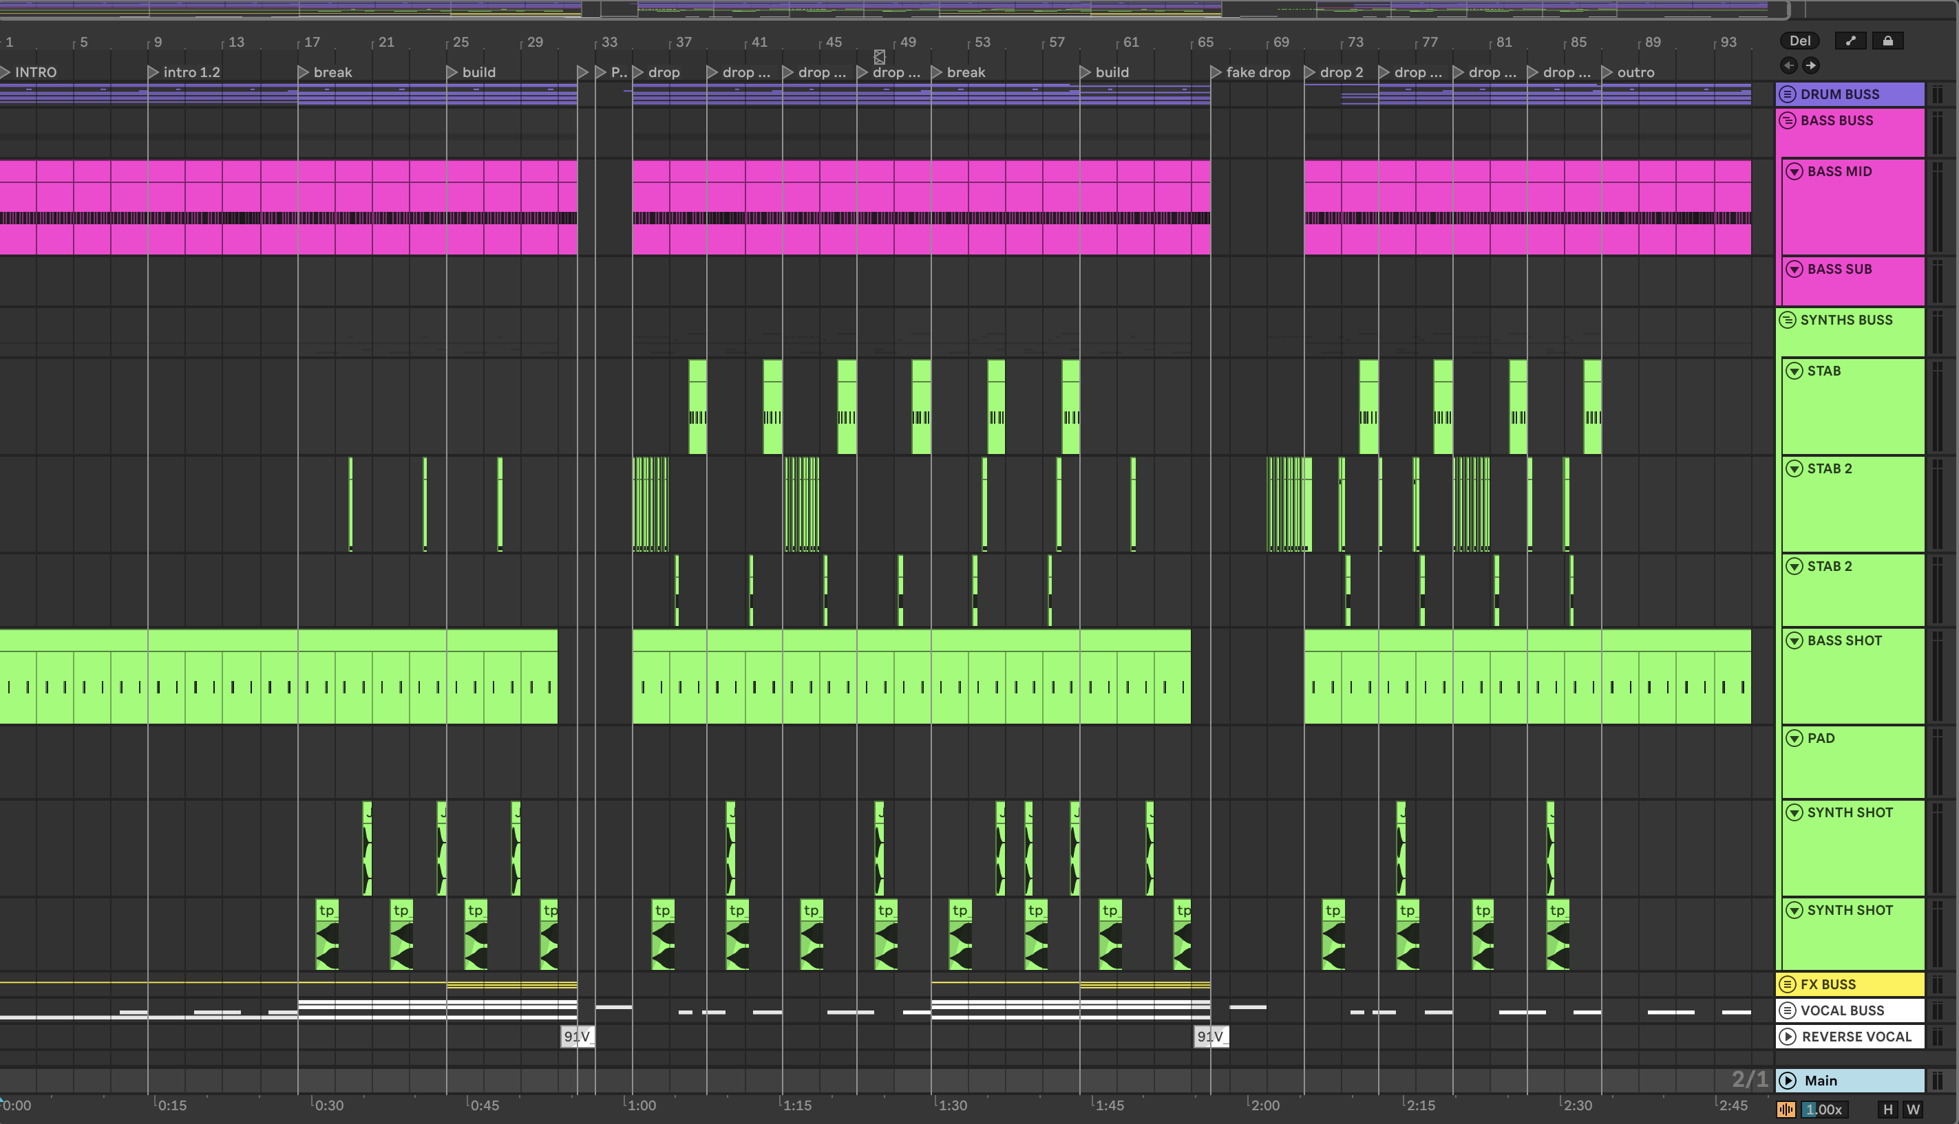Click bar 49 in the beat ruler
The width and height of the screenshot is (1959, 1124).
coord(908,43)
